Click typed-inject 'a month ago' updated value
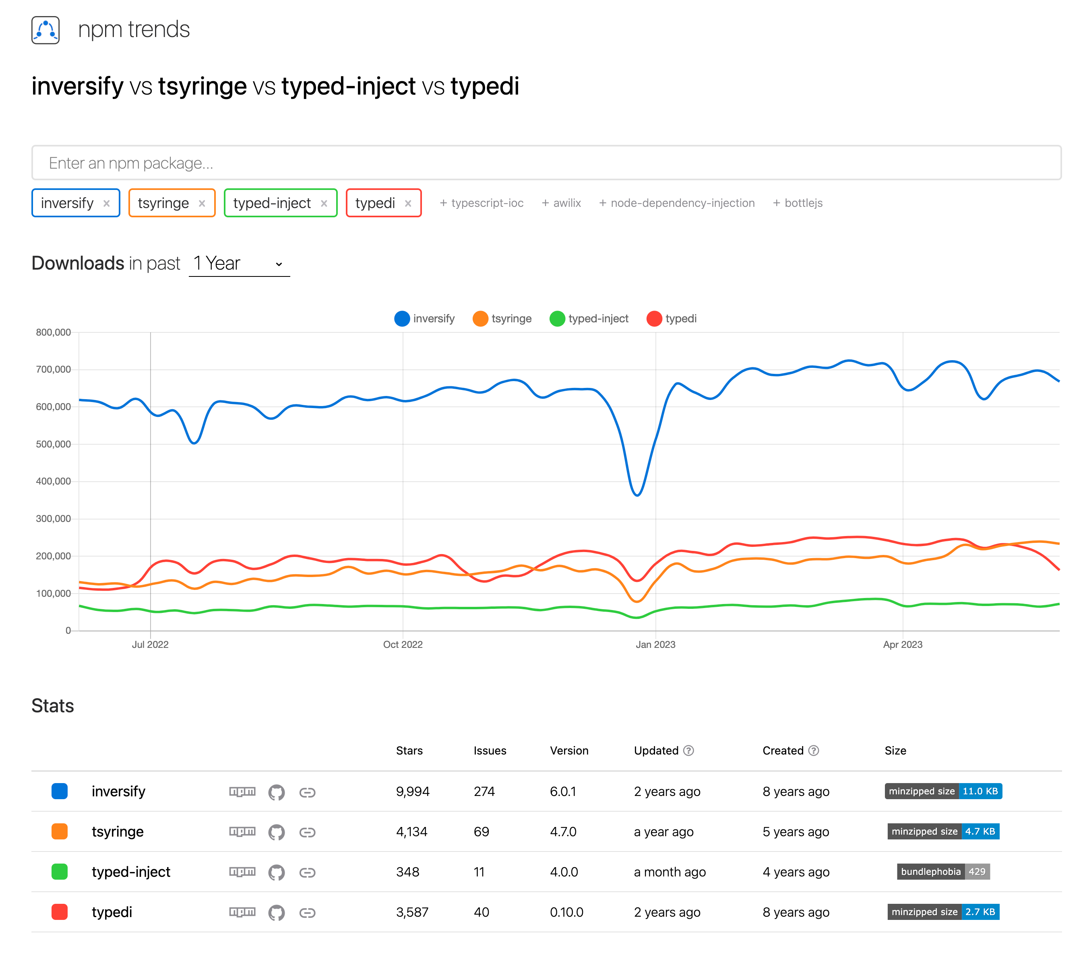 coord(670,872)
